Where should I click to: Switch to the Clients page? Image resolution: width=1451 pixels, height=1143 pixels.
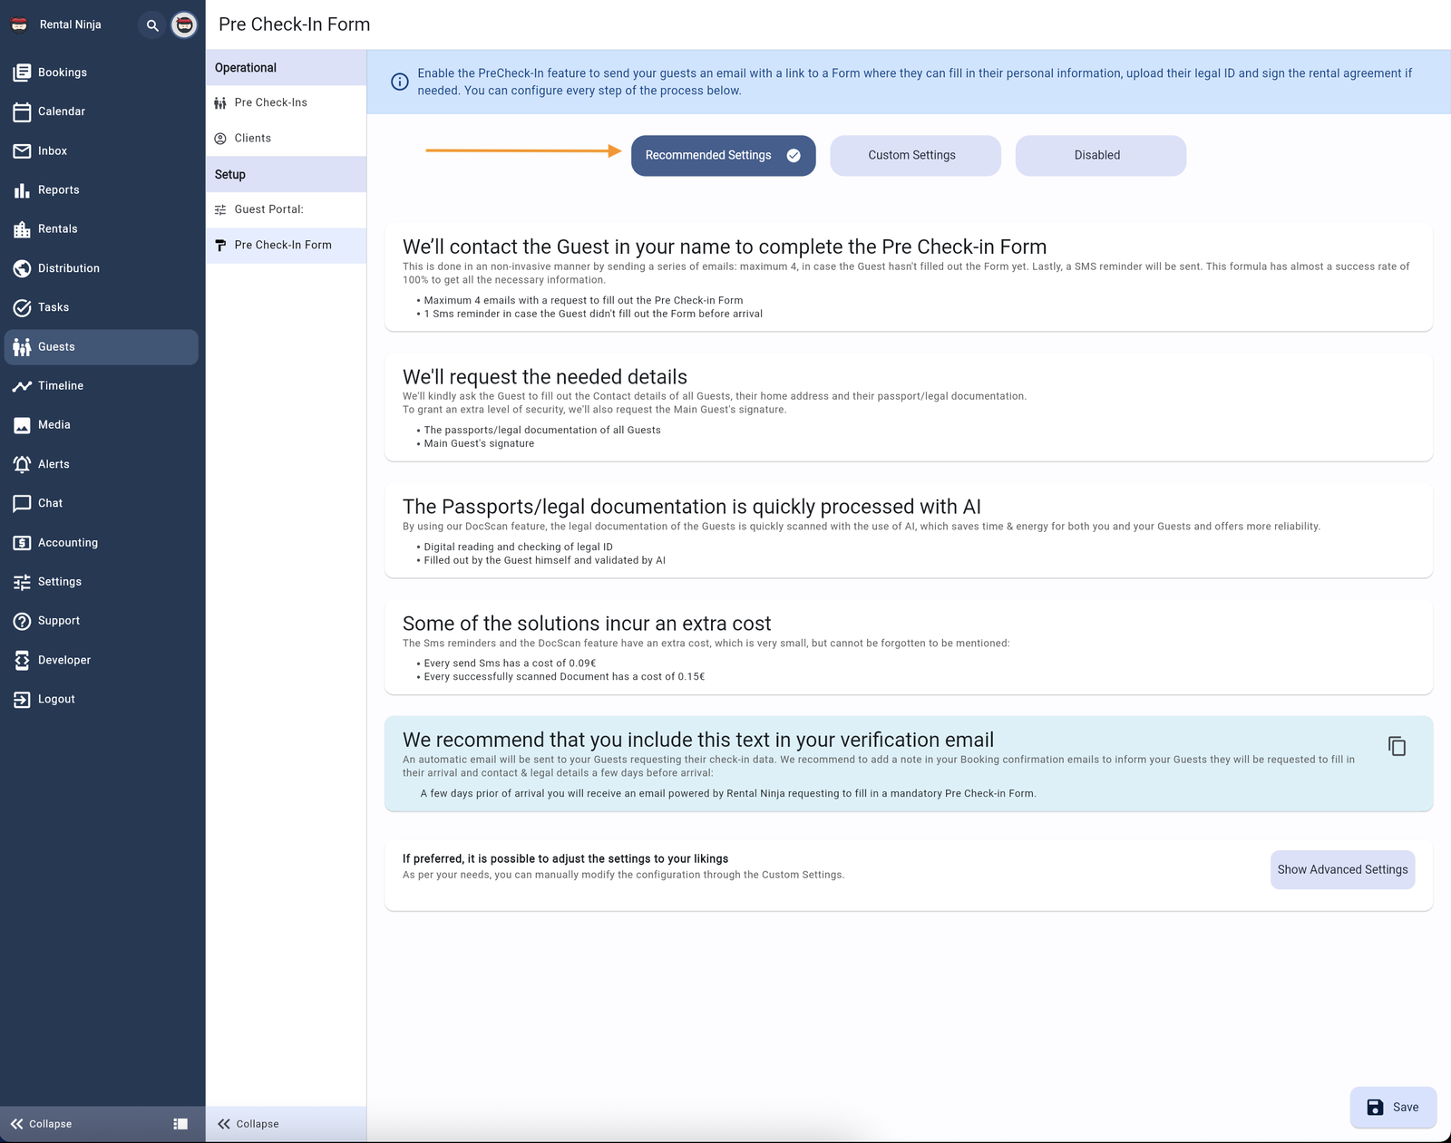[252, 138]
